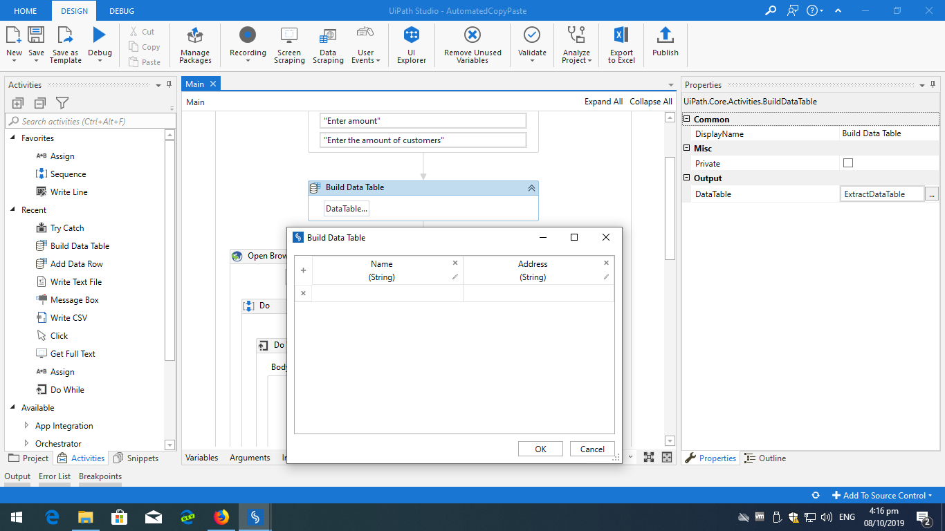Collapse the Build Data Table activity
This screenshot has width=945, height=531.
click(531, 187)
